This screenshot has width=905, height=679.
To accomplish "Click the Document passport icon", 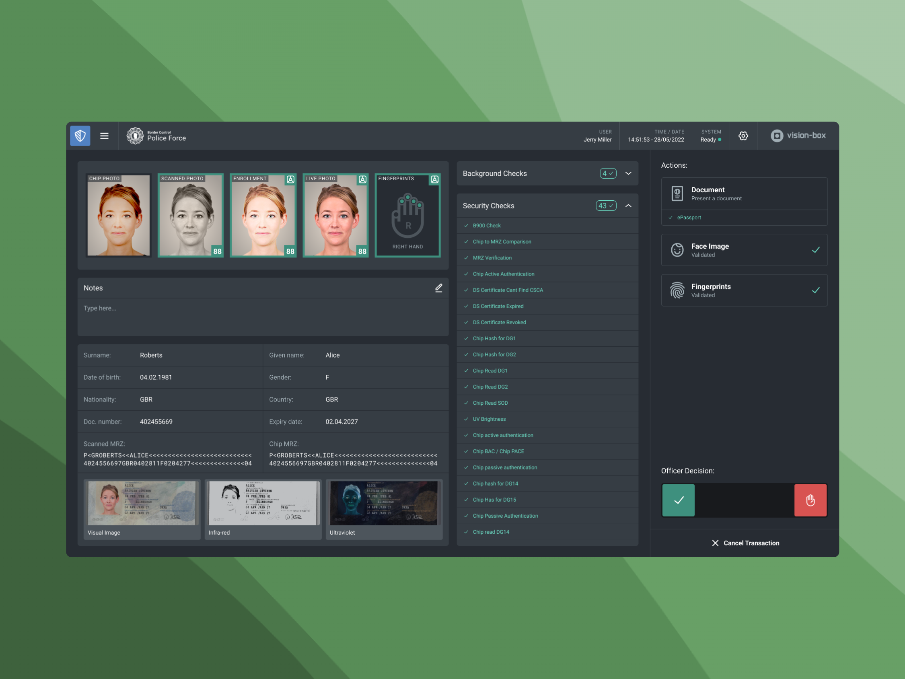I will coord(677,193).
